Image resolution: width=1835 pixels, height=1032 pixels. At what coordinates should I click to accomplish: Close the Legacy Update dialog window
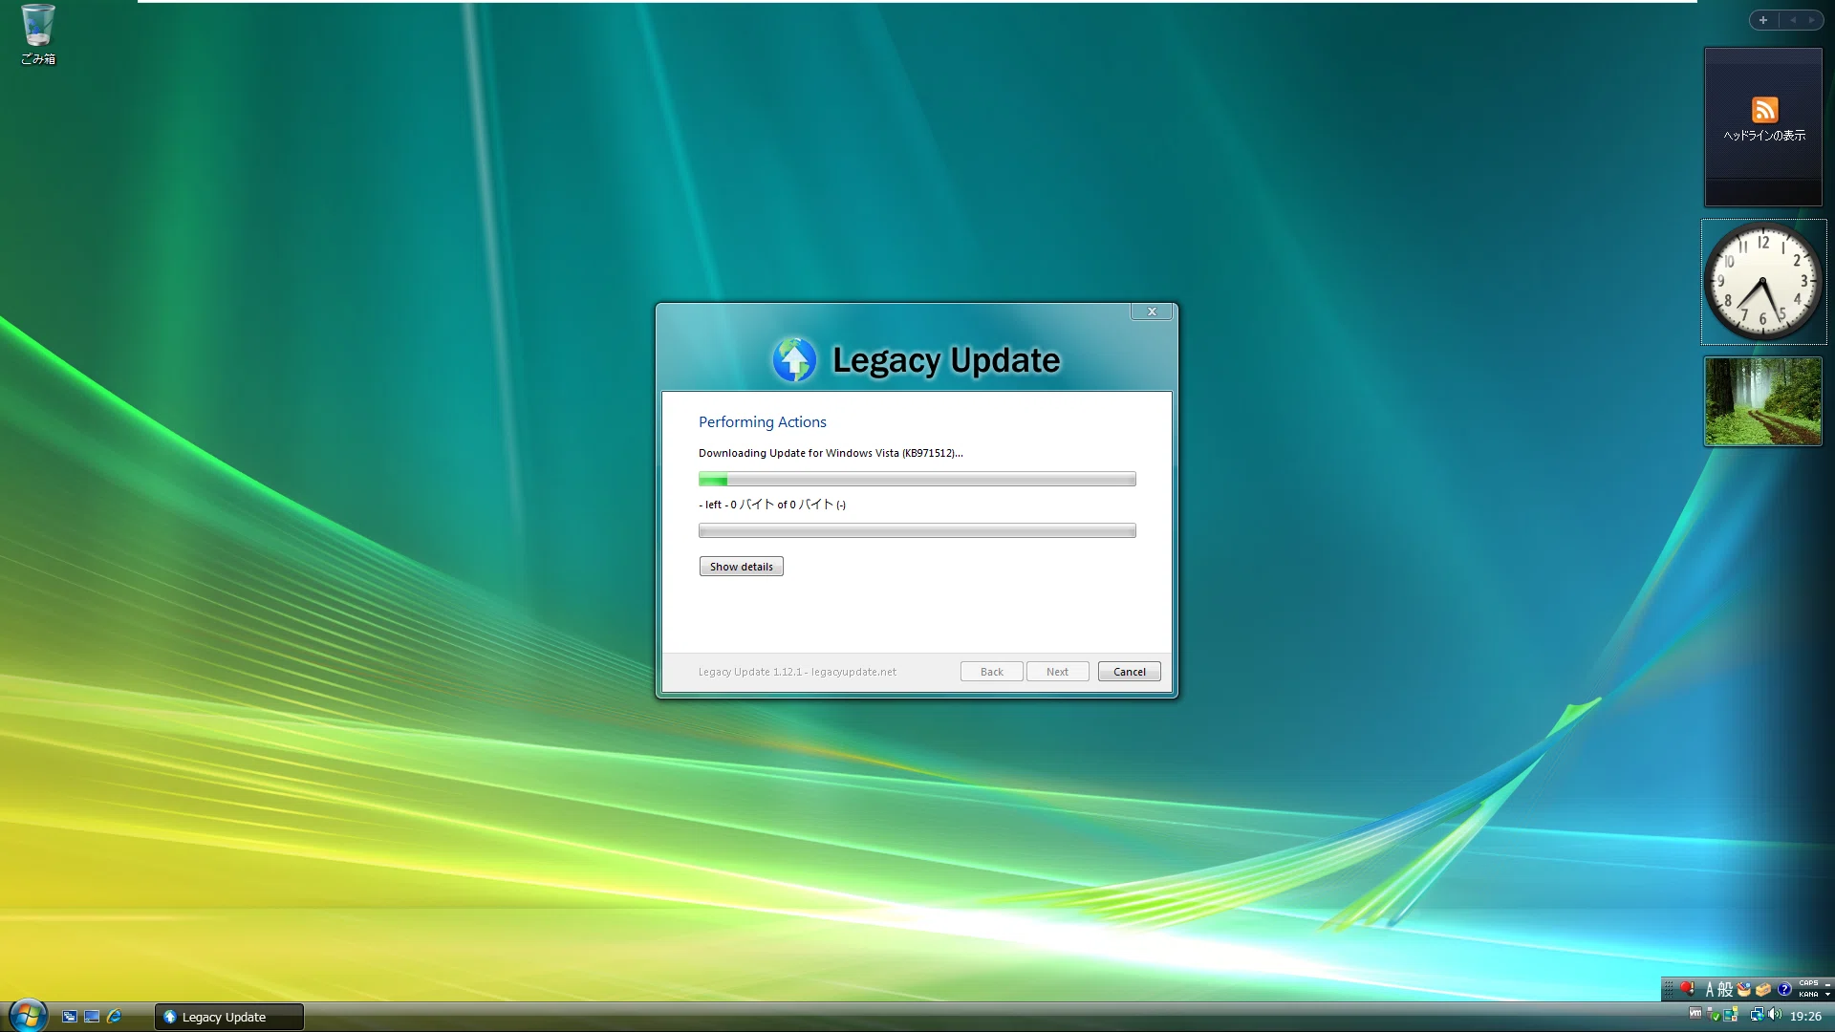(1152, 312)
